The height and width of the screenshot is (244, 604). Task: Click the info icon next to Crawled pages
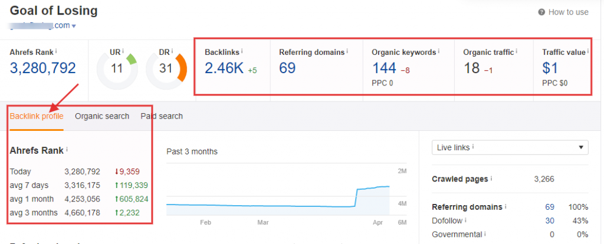pyautogui.click(x=491, y=179)
